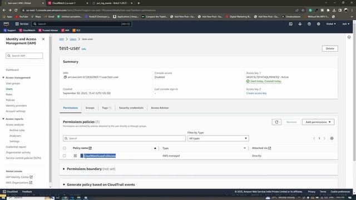The height and width of the screenshot is (200, 356).
Task: Open table preferences gear icon
Action: point(332,138)
